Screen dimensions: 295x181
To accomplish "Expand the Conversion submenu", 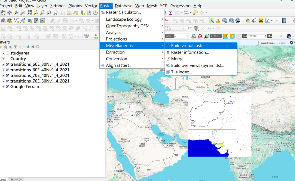I will click(x=132, y=59).
